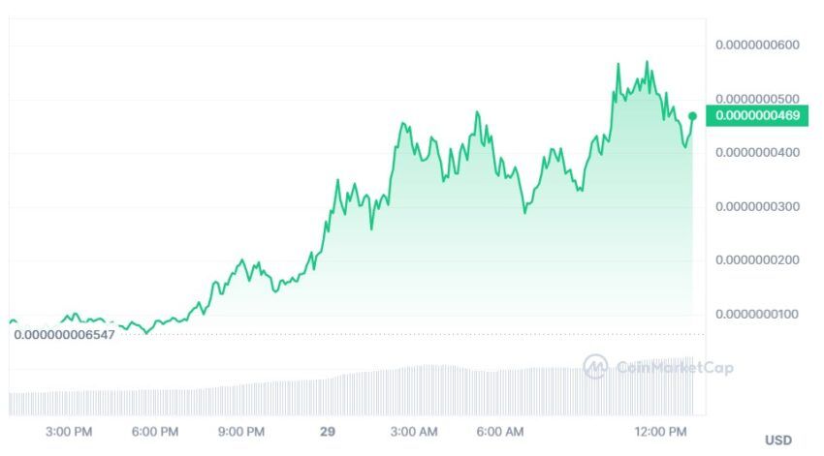Select the 12:00 PM time axis label
Image resolution: width=824 pixels, height=456 pixels.
click(660, 432)
